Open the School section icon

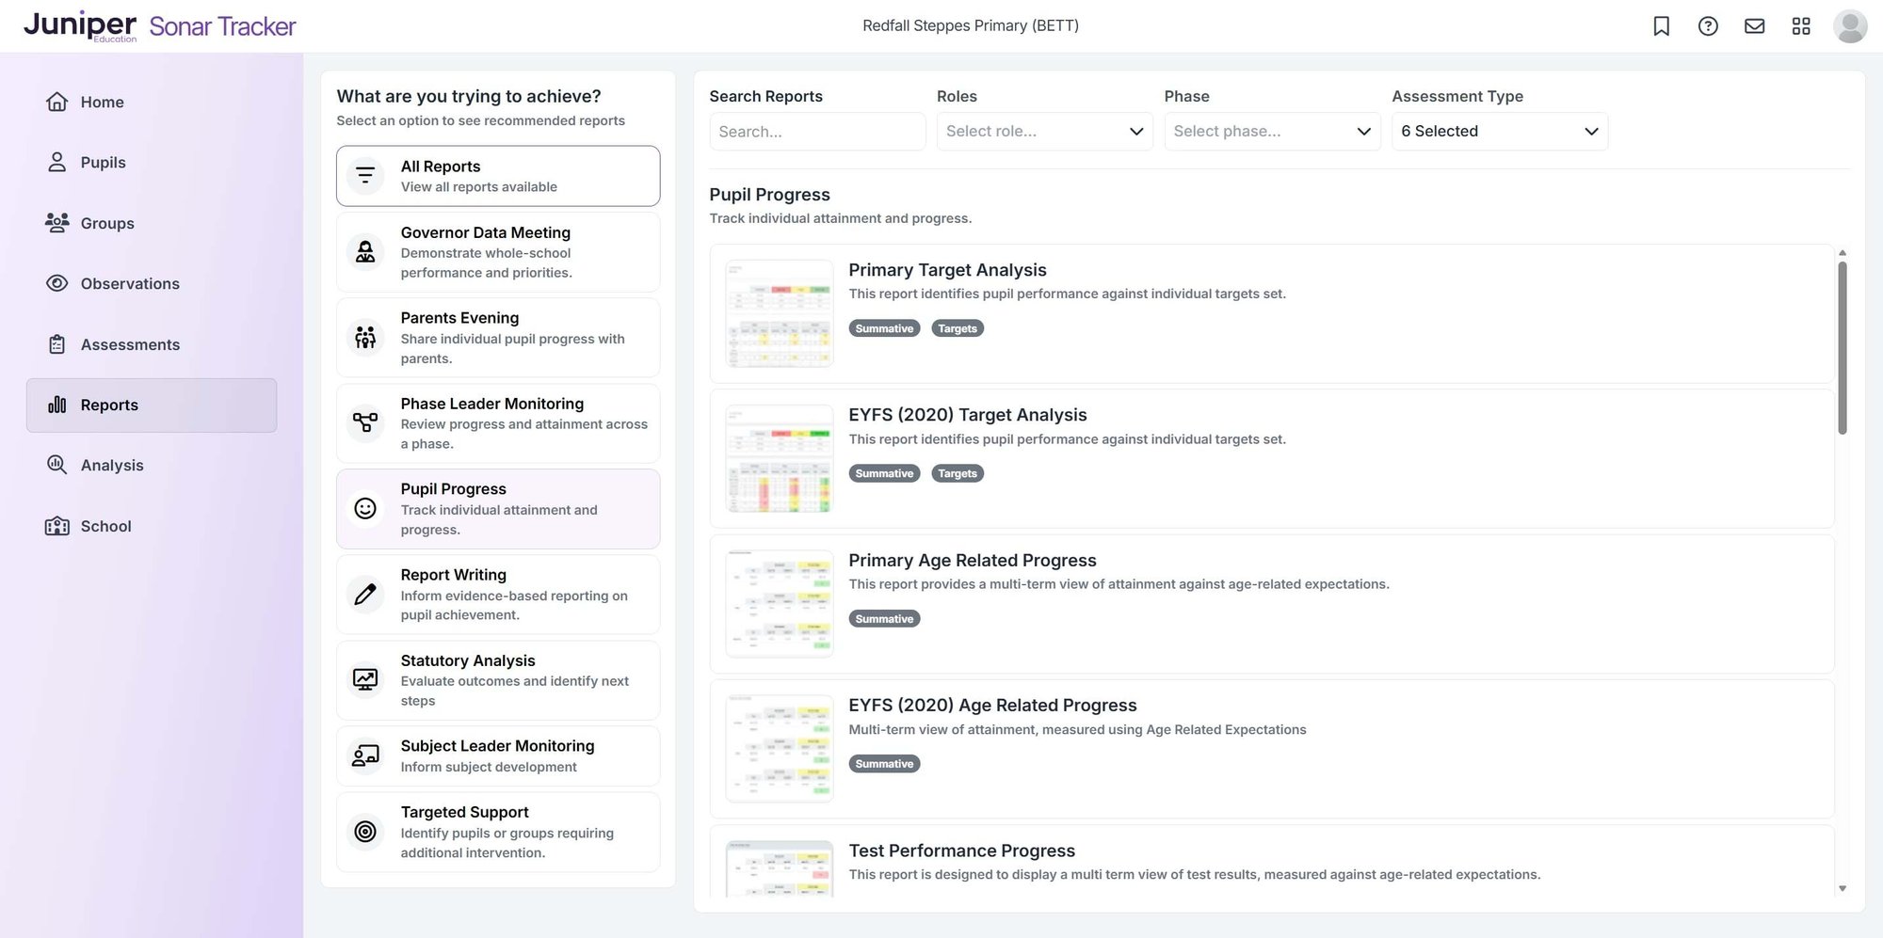click(56, 526)
